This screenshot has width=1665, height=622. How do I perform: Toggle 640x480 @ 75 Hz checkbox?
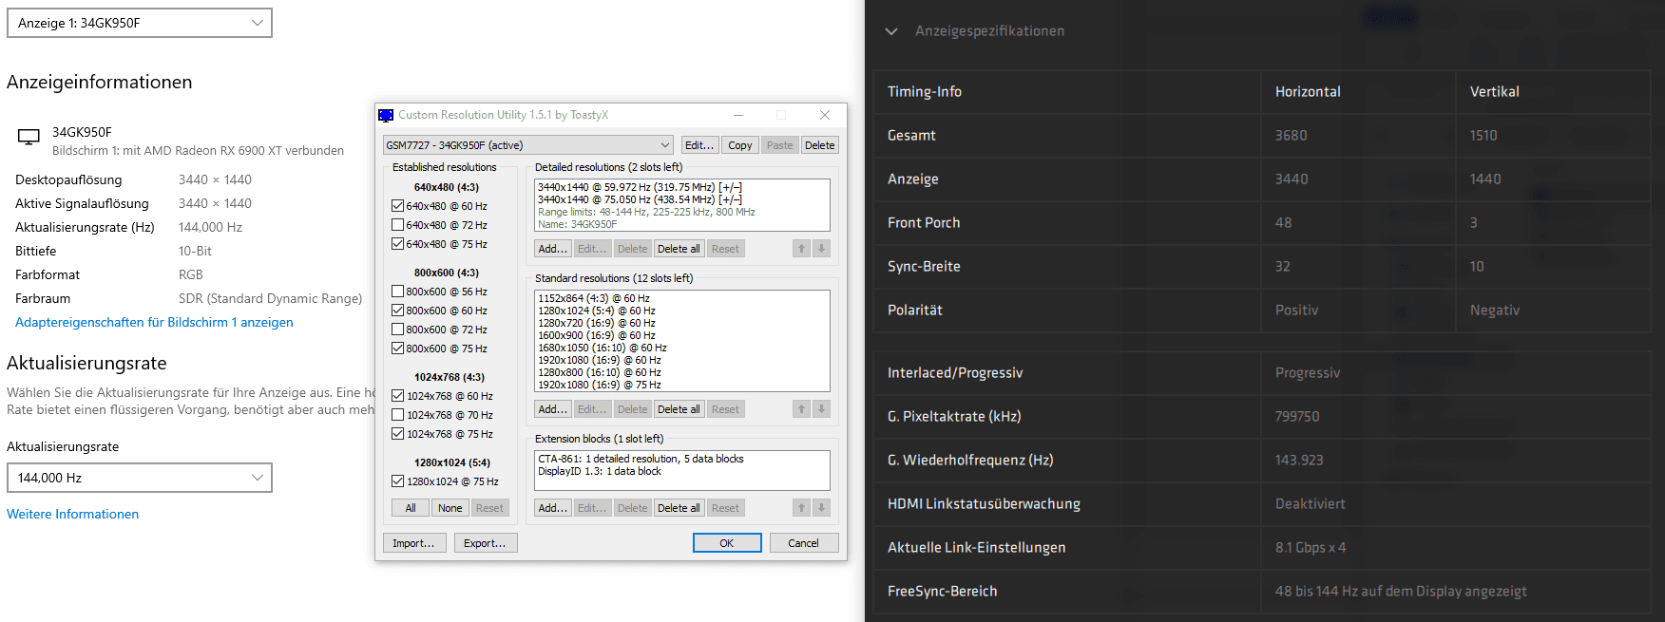398,244
